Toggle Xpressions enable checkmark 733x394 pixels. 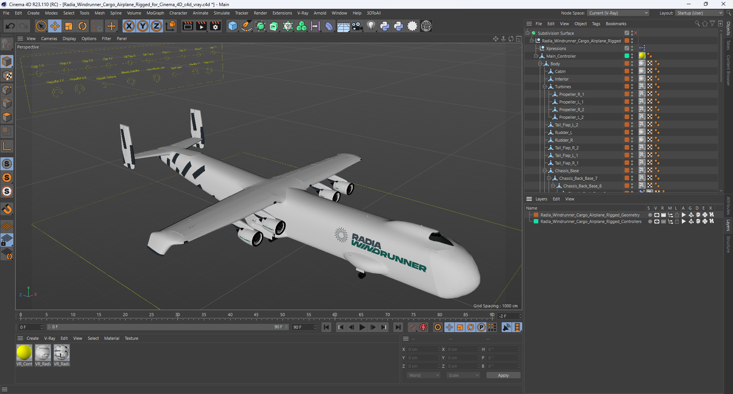[627, 48]
